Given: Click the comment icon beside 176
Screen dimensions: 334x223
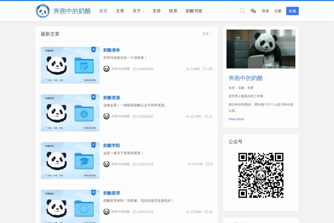Looking at the screenshot, I should click(x=204, y=69).
